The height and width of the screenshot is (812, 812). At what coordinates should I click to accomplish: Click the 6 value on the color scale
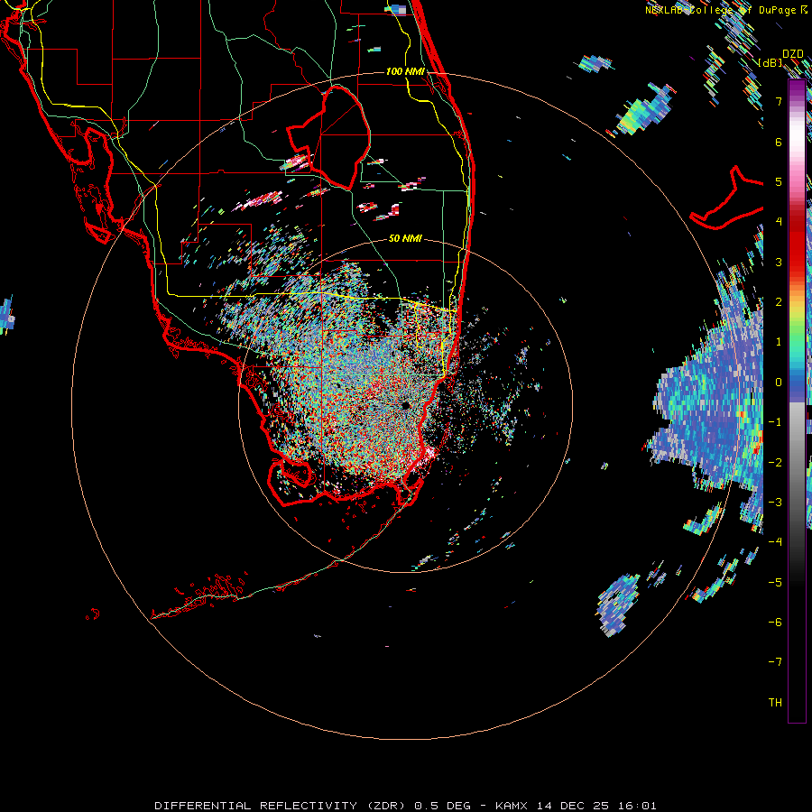(779, 142)
